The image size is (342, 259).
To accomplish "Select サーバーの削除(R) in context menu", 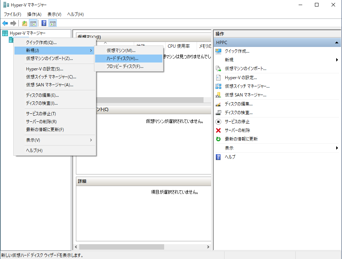I will pyautogui.click(x=55, y=122).
